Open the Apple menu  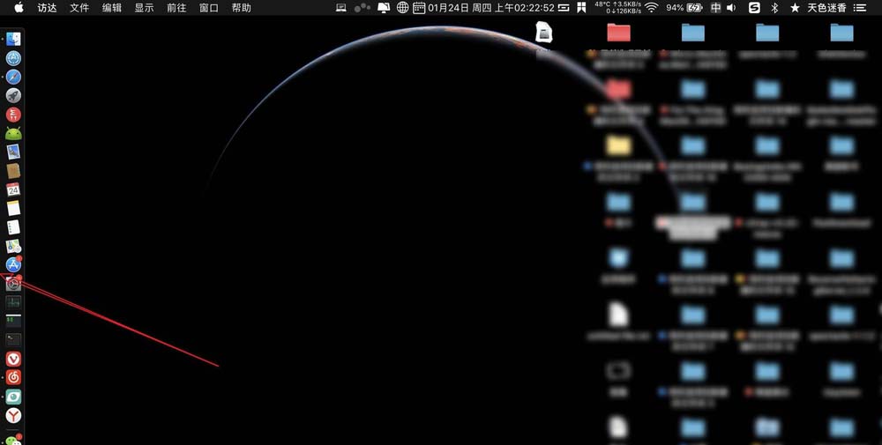[19, 8]
